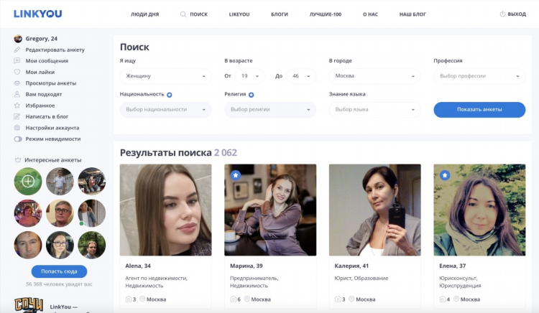Click the name Калерия, 41
Image resolution: width=539 pixels, height=313 pixels.
pyautogui.click(x=351, y=266)
